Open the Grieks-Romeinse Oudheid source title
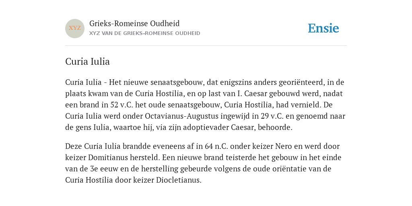The image size is (412, 206). (x=134, y=24)
